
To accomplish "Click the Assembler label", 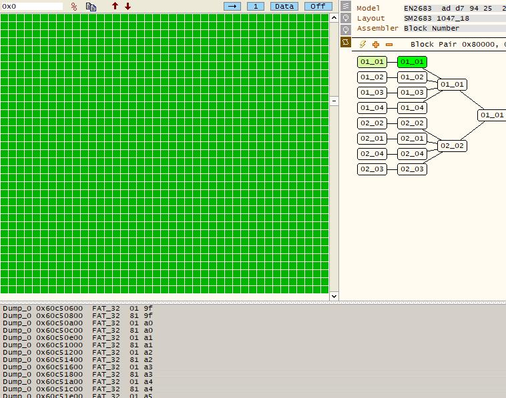I will pos(378,29).
